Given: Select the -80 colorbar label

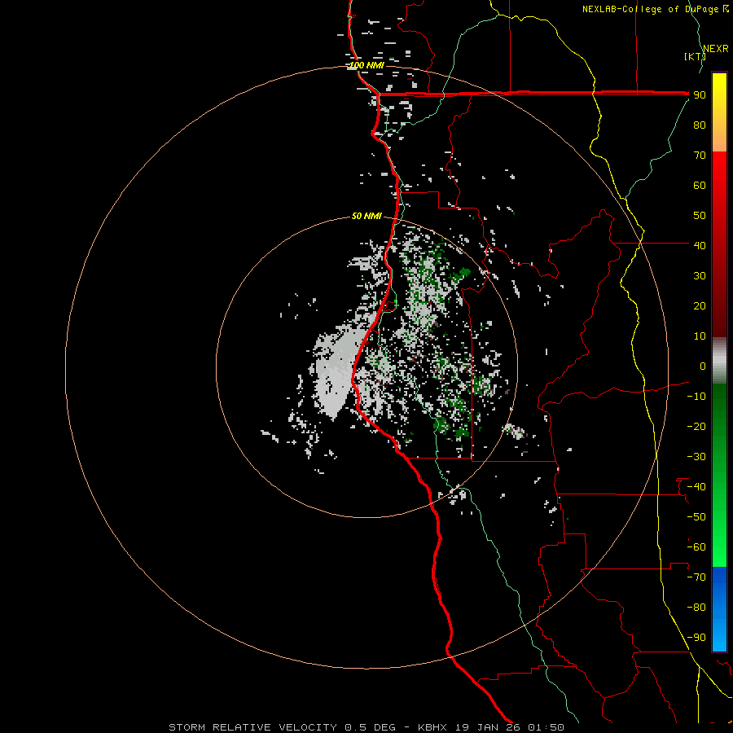Looking at the screenshot, I should coord(696,608).
